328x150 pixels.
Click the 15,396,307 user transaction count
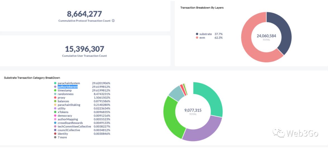[x=84, y=49]
